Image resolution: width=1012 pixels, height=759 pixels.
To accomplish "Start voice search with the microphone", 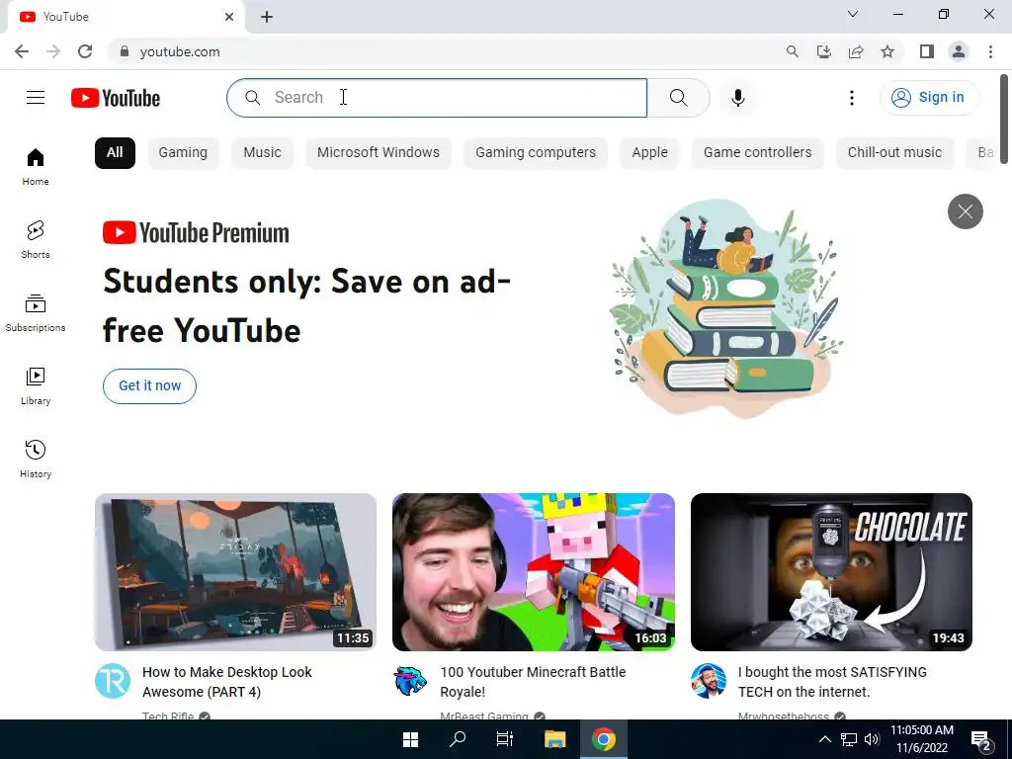I will click(737, 98).
